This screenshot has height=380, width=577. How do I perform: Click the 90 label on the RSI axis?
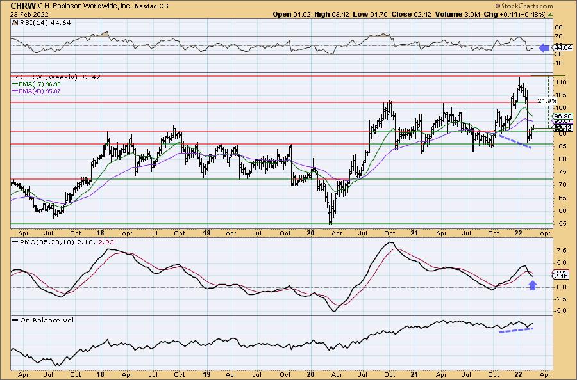tap(558, 28)
